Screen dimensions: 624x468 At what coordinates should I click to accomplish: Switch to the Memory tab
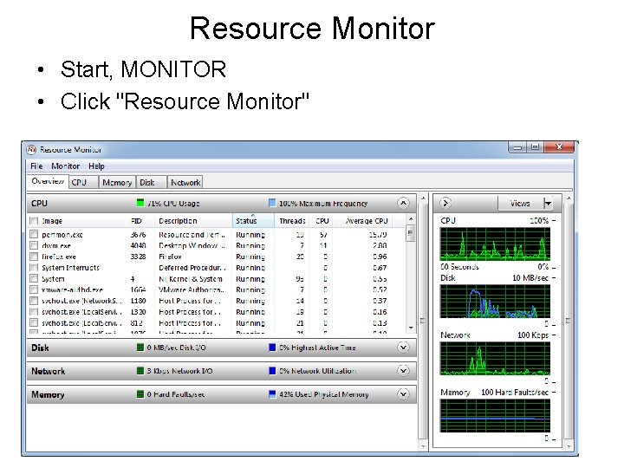117,182
